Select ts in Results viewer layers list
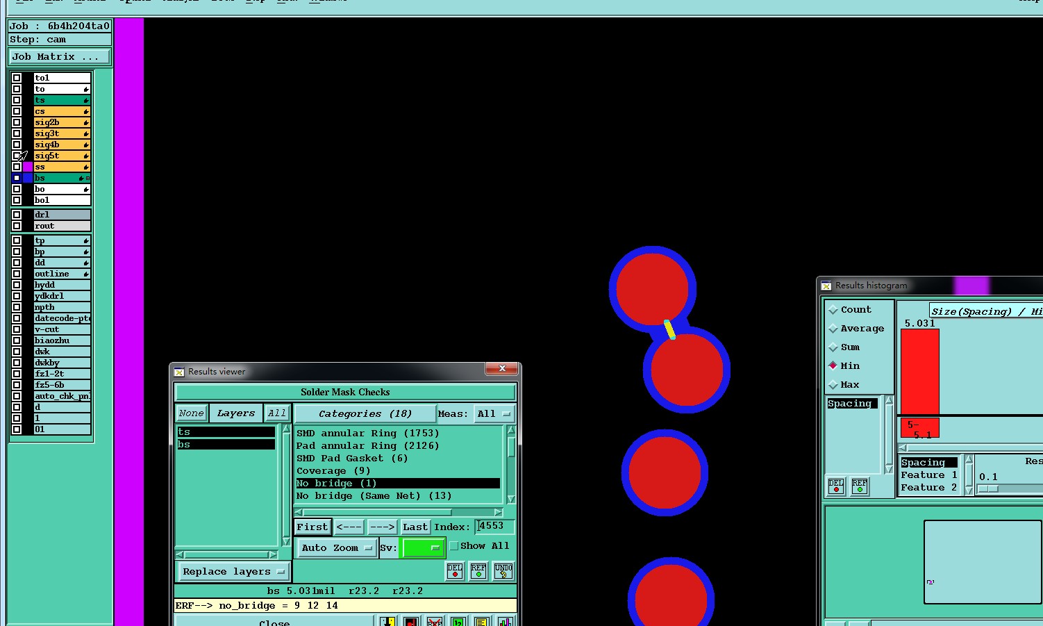Image resolution: width=1043 pixels, height=626 pixels. [226, 432]
